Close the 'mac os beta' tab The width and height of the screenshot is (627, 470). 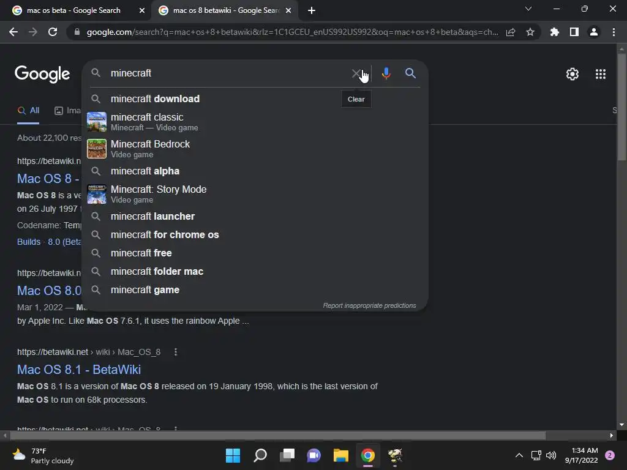142,10
